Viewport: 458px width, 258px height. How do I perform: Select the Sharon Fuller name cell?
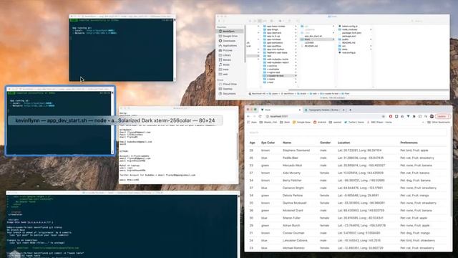[291, 218]
